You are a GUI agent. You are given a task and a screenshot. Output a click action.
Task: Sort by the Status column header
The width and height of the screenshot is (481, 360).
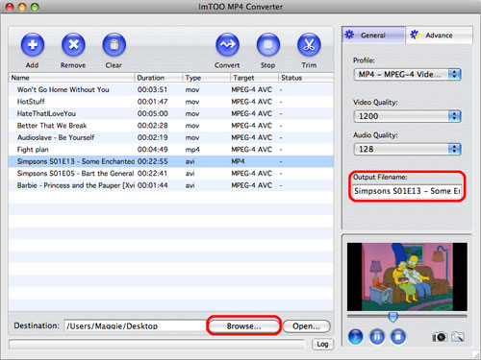[x=306, y=78]
